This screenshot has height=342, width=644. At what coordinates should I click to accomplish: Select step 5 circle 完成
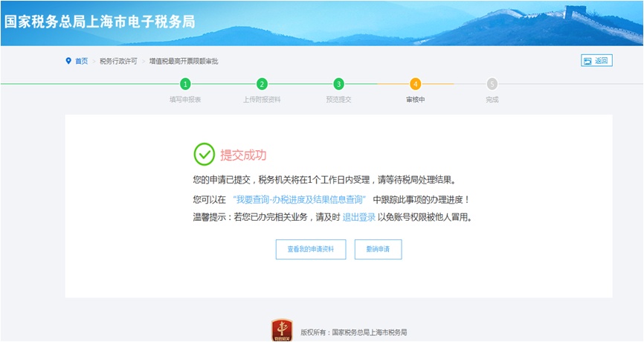(x=492, y=84)
